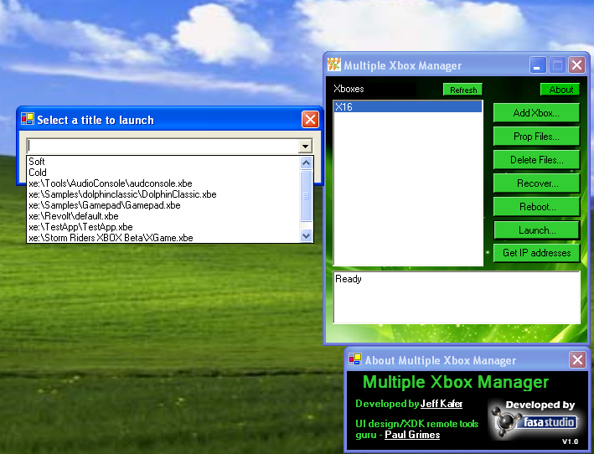Click the Delete Files... button

(x=536, y=160)
